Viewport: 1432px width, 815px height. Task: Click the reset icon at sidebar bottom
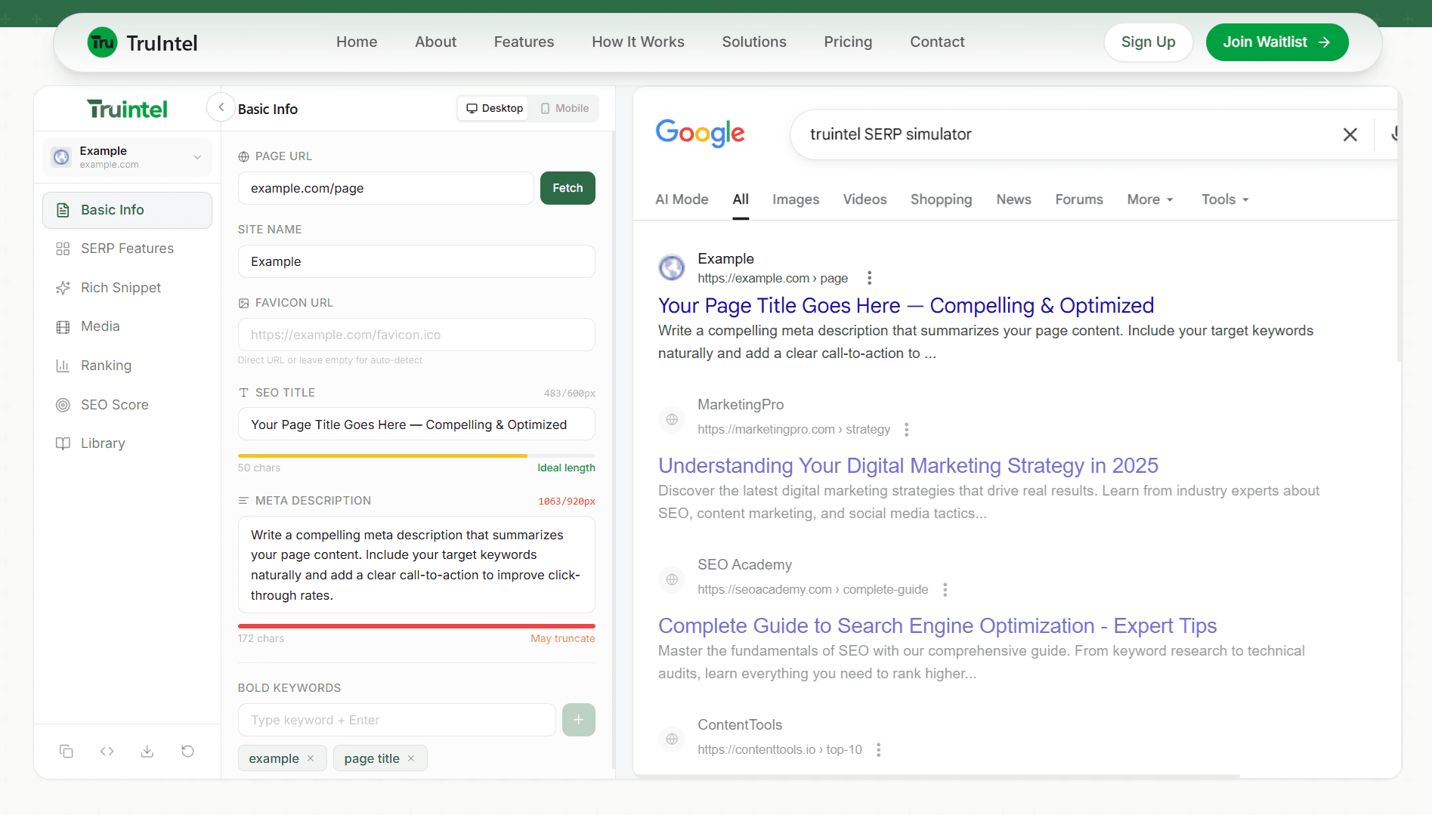(x=187, y=751)
